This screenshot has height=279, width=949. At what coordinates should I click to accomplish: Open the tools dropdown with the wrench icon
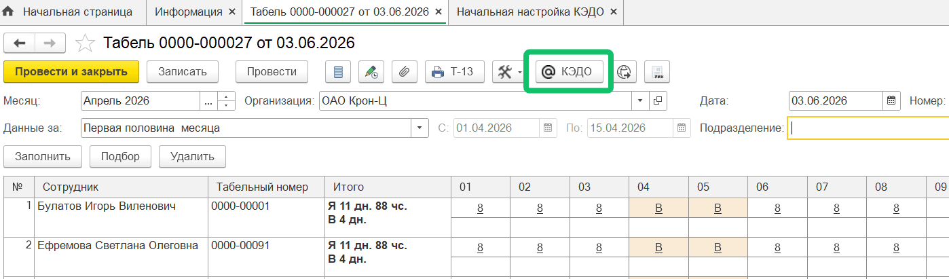click(508, 72)
